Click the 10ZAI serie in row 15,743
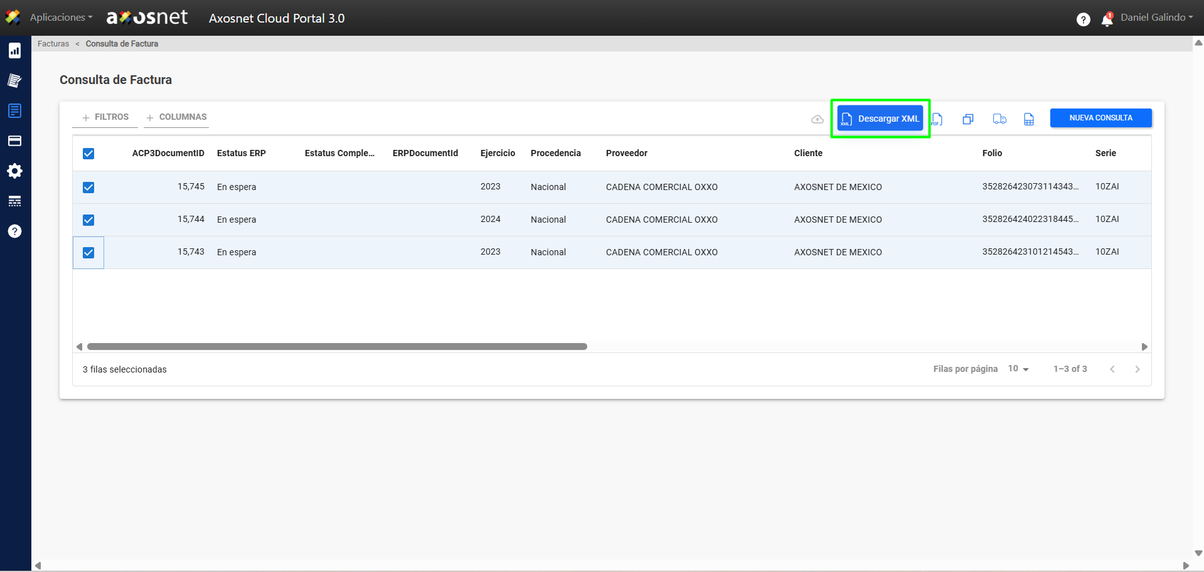 coord(1107,252)
